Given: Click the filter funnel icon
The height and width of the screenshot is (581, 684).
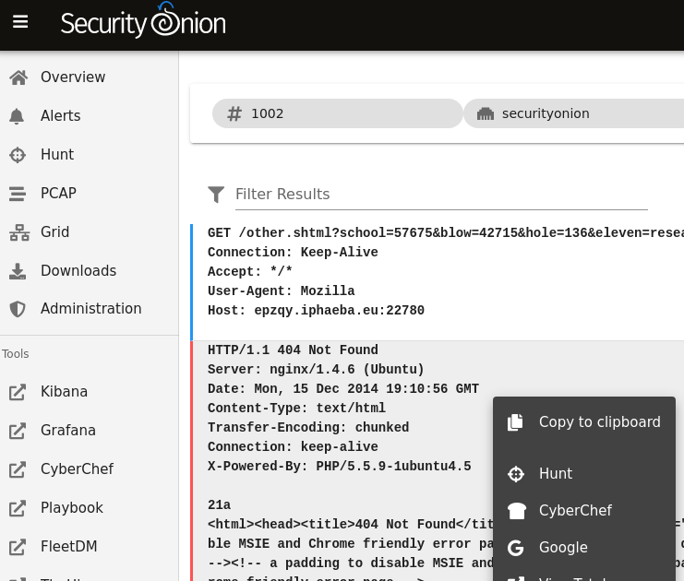Looking at the screenshot, I should (x=216, y=195).
